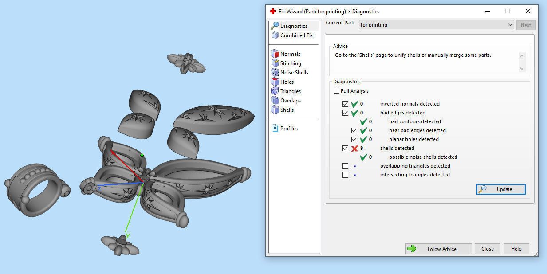Uncheck bad edges detection
This screenshot has width=547, height=274.
tap(346, 113)
